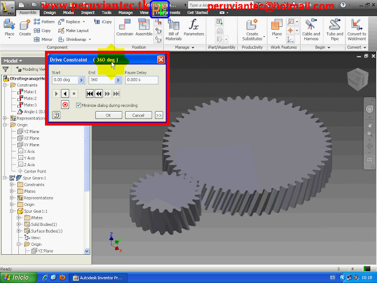Click the Shrinkwrap tool

point(74,39)
